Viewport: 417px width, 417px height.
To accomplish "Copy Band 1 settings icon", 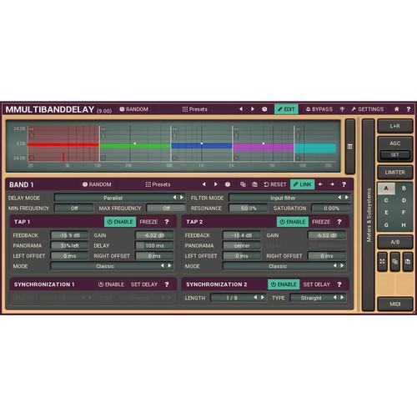I will [x=243, y=184].
